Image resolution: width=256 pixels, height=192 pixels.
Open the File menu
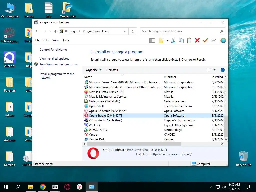37,40
